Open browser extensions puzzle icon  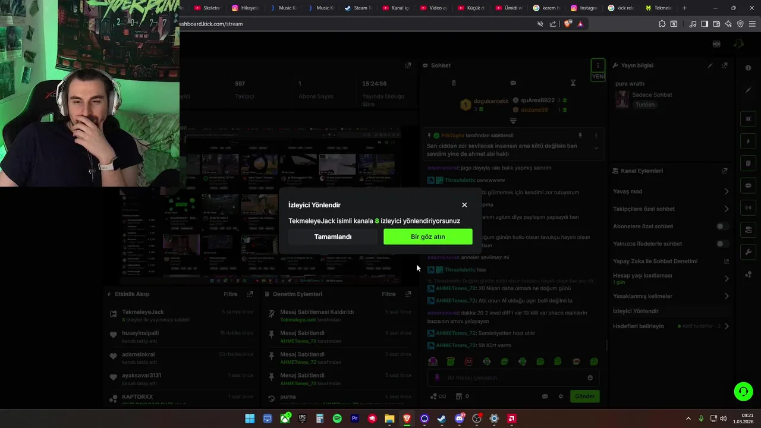pos(662,24)
